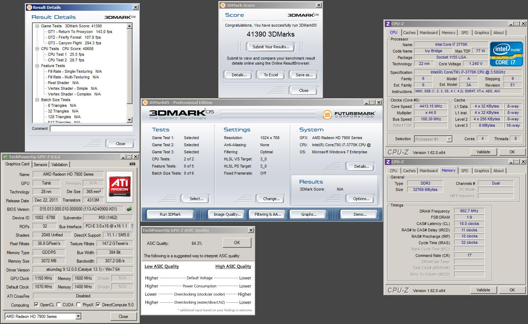Click OK in the upper CPU-Z window
The image size is (528, 324).
pos(512,152)
